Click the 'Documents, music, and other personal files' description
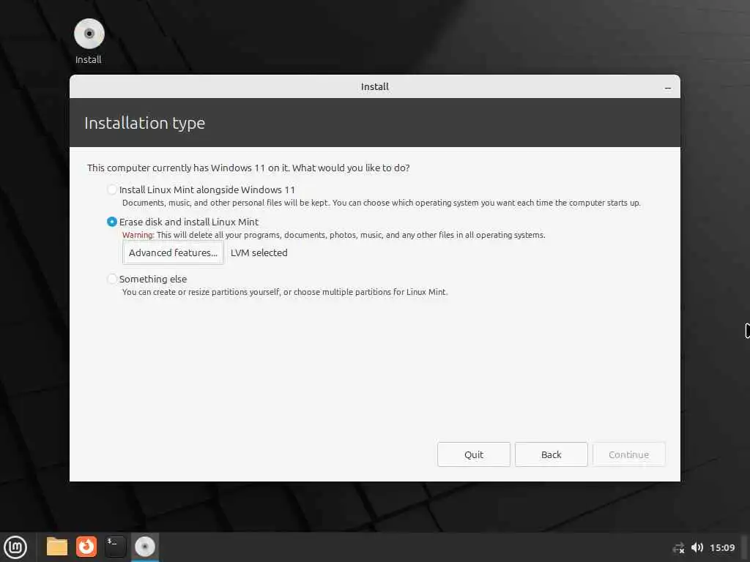Viewport: 750px width, 562px height. (381, 203)
